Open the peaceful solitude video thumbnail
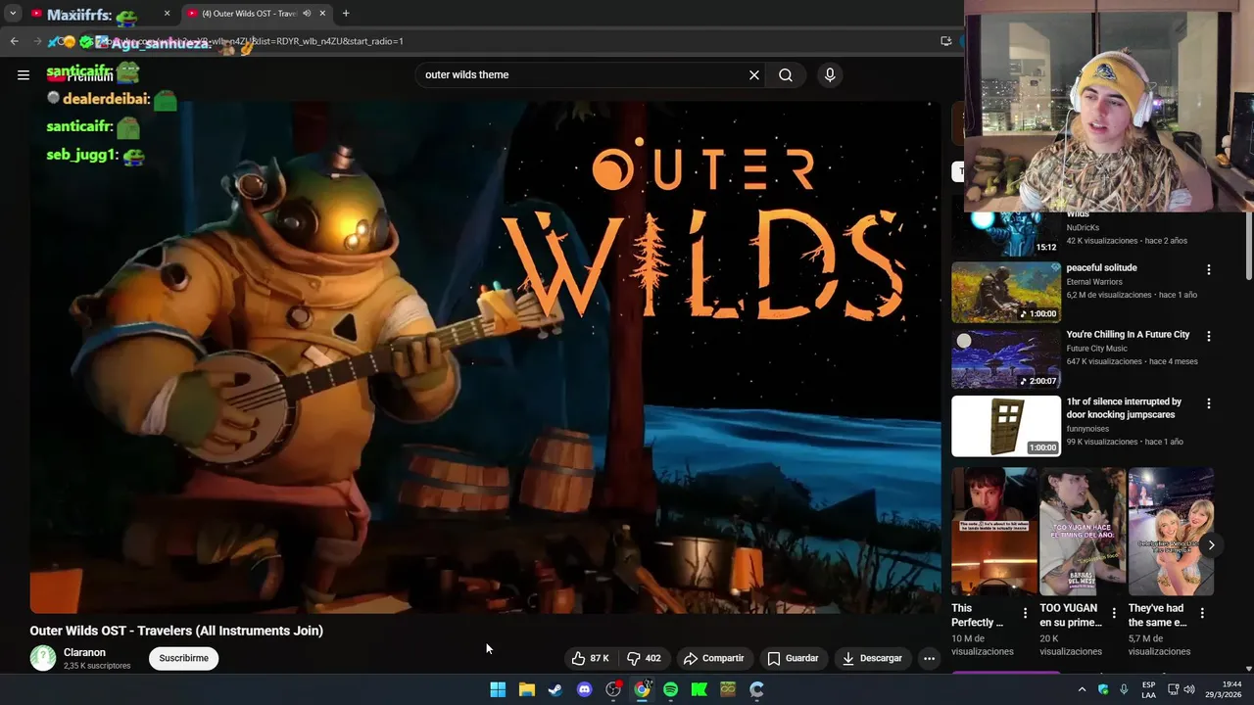This screenshot has height=705, width=1254. [x=1005, y=292]
